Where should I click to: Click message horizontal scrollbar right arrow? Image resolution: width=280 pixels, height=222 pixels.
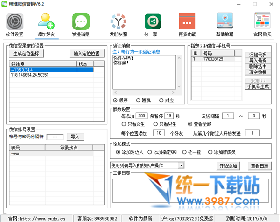point(173,93)
